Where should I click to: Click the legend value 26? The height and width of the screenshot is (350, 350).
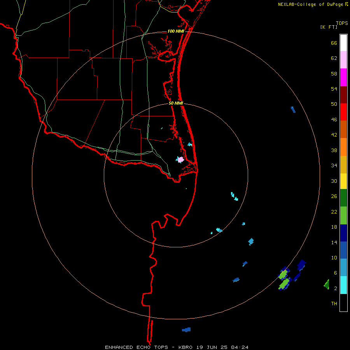[x=334, y=196]
